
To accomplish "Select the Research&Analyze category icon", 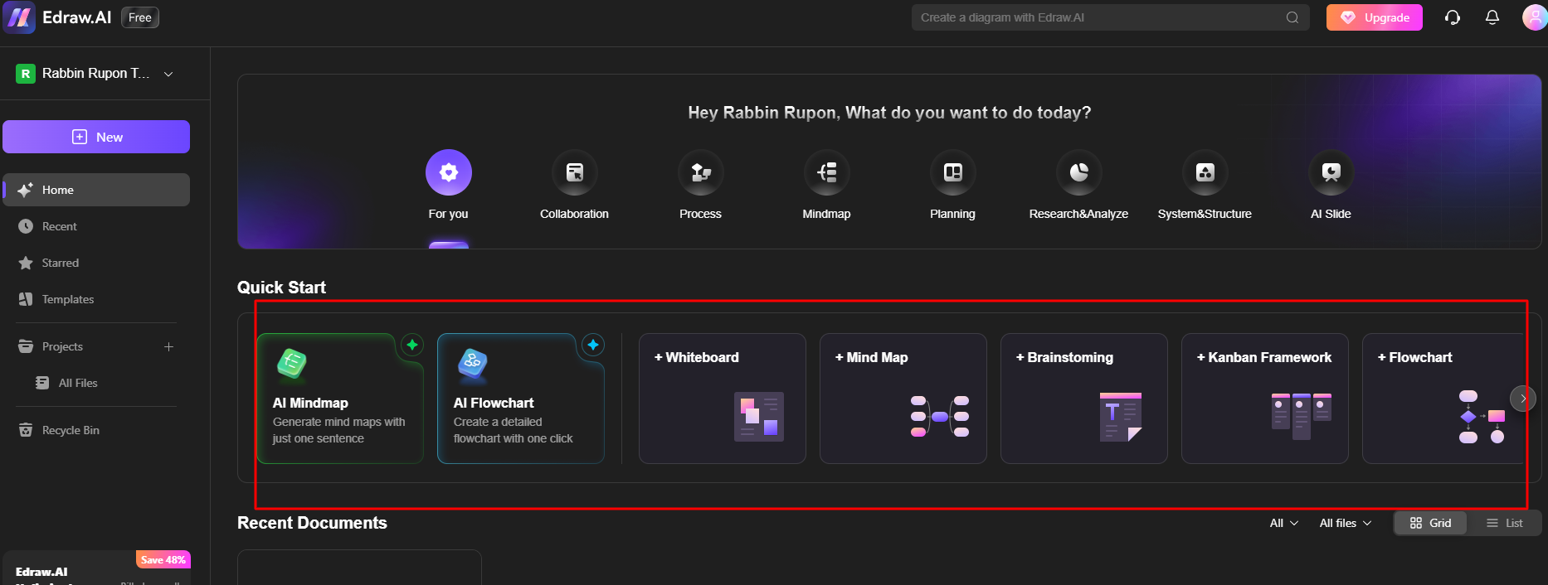I will [x=1079, y=172].
